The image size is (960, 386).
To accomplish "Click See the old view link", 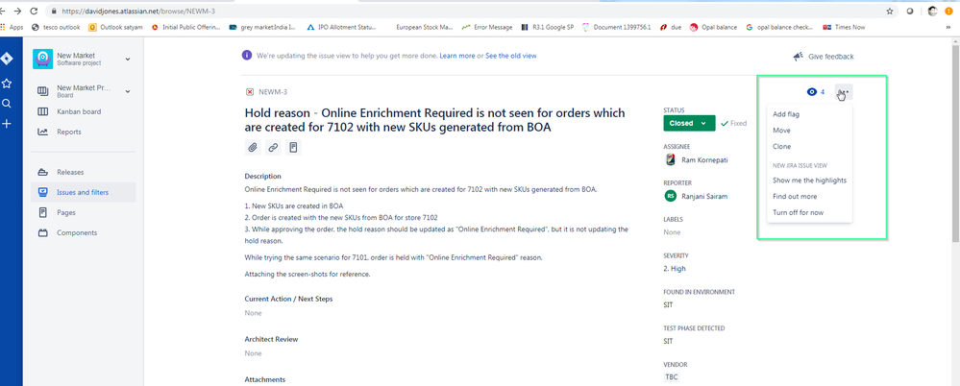I will tap(510, 56).
